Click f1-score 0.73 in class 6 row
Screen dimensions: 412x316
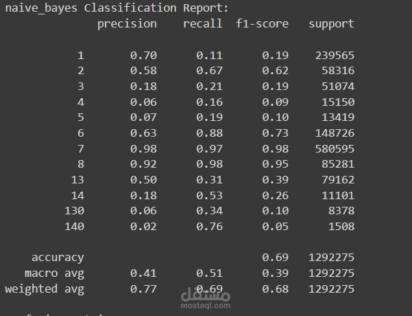coord(276,133)
